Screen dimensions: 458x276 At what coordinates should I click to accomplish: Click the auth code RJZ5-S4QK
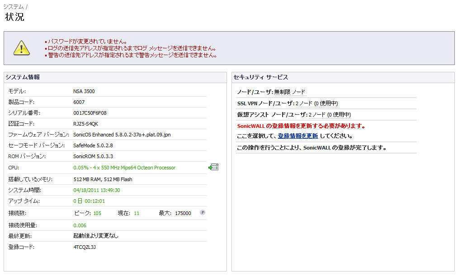point(85,124)
